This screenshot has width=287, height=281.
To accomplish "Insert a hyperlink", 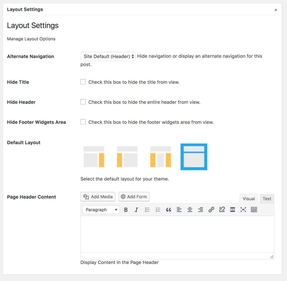I will [211, 210].
